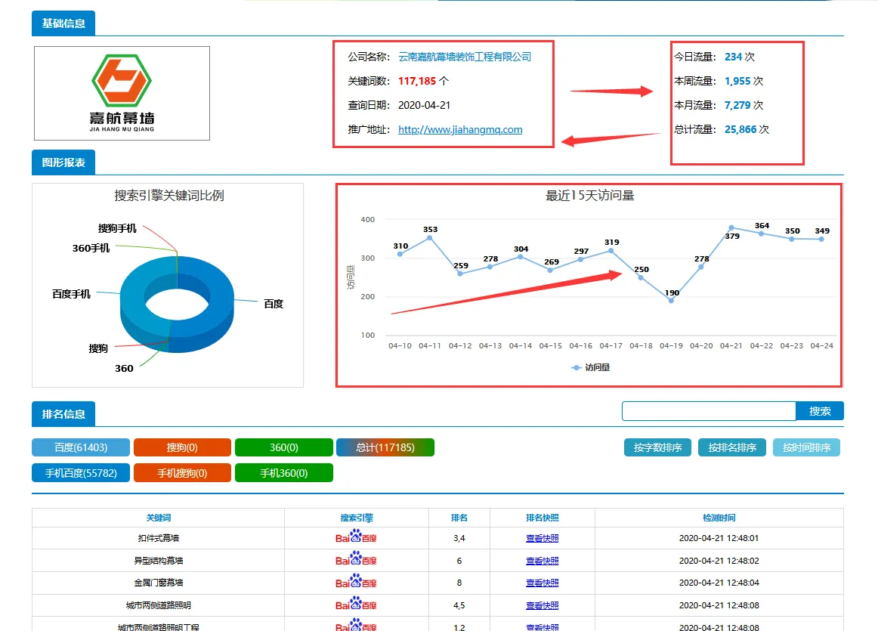Click the 嘉航幕墙 company logo
878x631 pixels.
tap(121, 93)
